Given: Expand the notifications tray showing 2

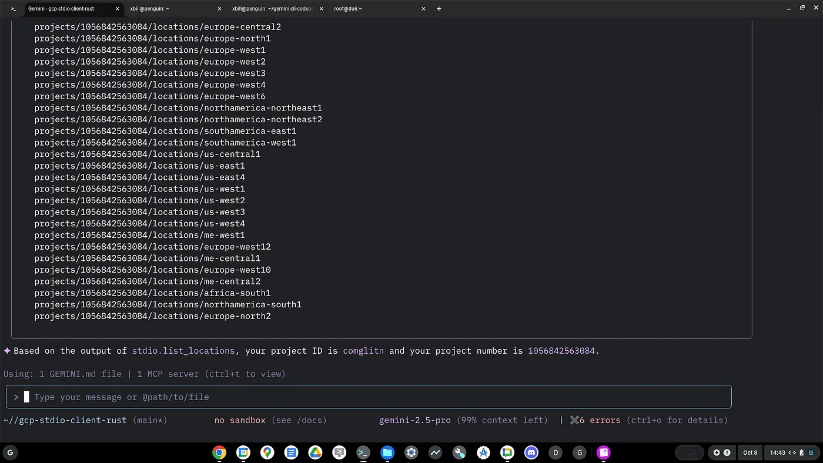Looking at the screenshot, I should (x=721, y=452).
